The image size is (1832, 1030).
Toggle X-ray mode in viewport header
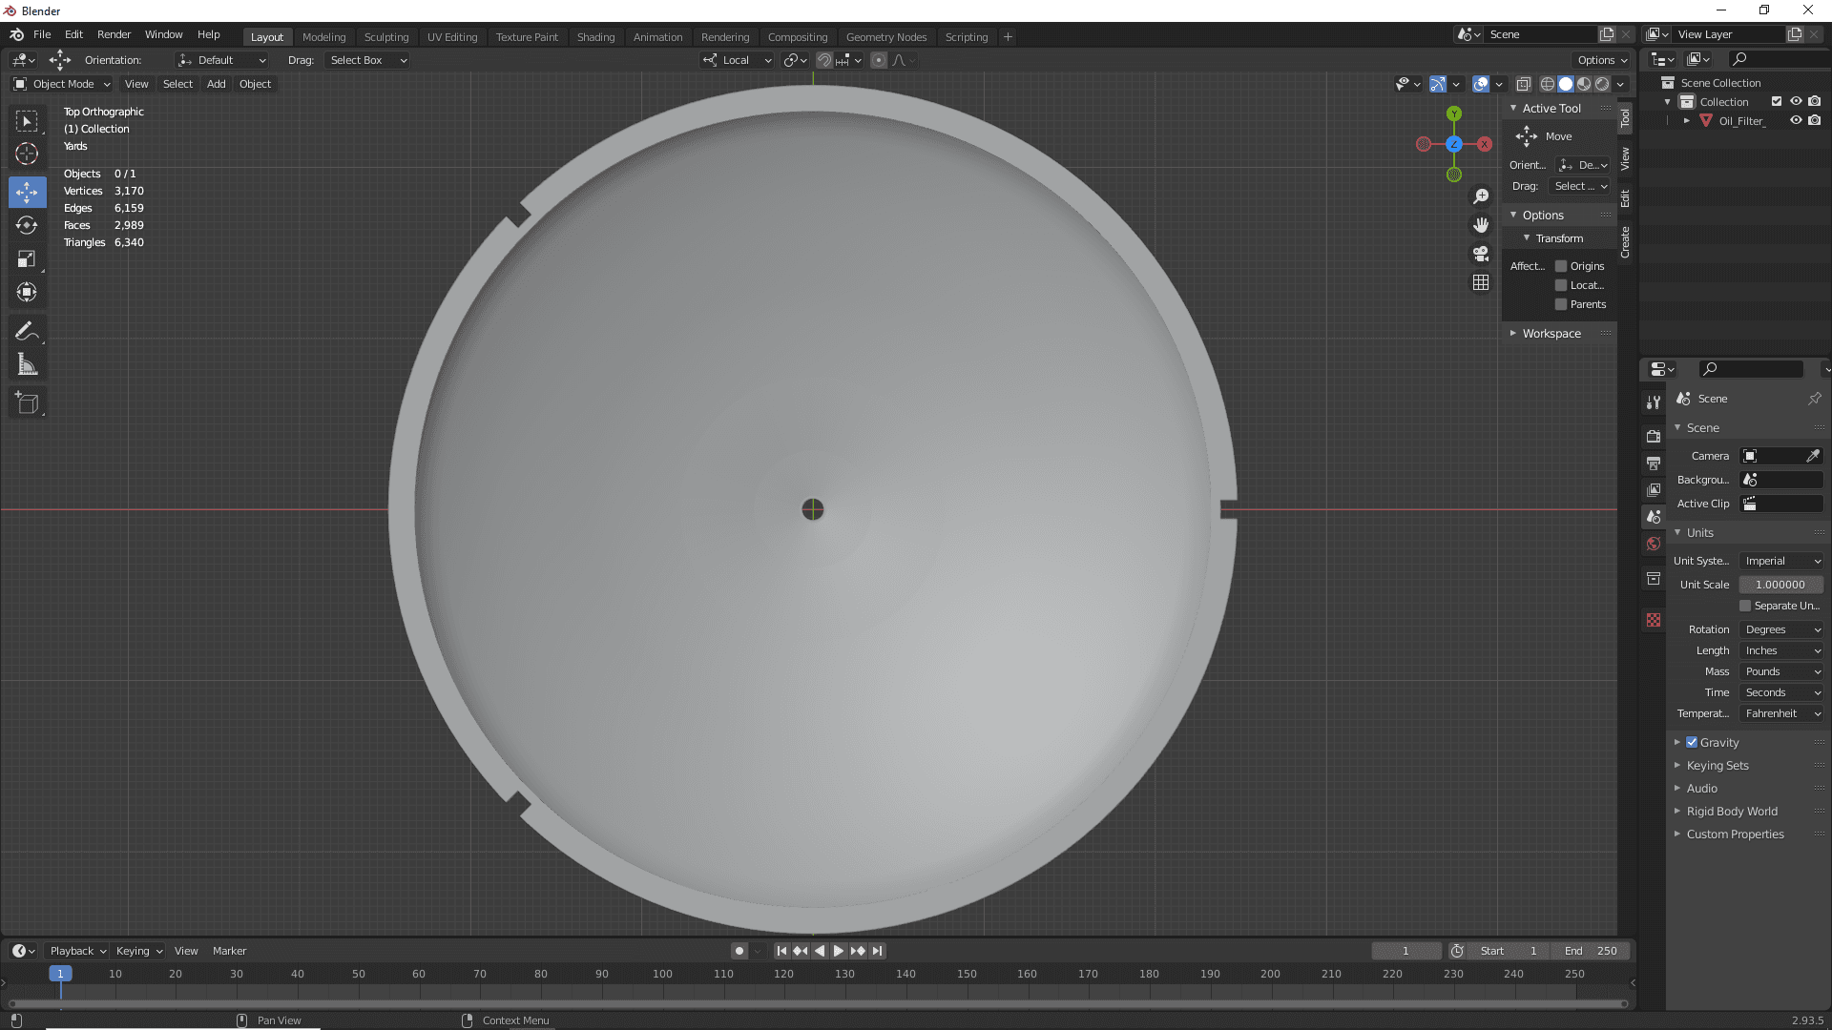click(x=1524, y=84)
